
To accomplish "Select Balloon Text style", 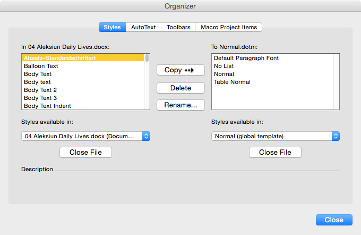I will point(83,66).
